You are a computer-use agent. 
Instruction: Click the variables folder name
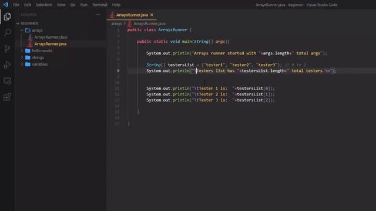tap(39, 64)
